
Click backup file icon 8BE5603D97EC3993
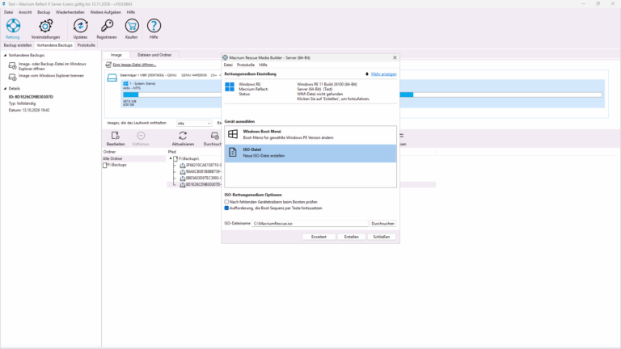coord(182,178)
